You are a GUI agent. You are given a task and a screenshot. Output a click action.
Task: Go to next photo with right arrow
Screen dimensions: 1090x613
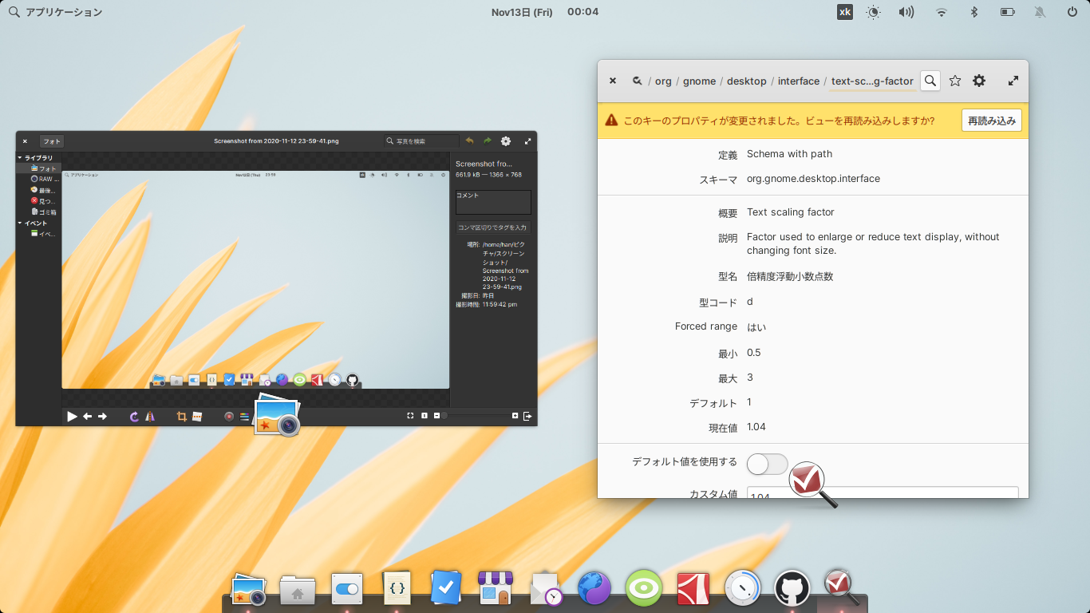click(102, 416)
